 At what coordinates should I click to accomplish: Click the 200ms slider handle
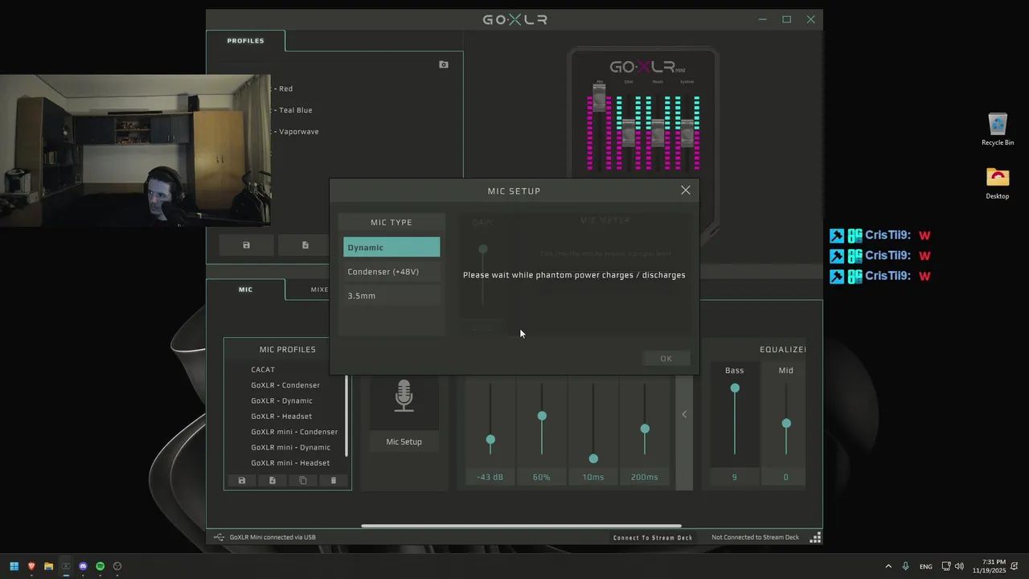pyautogui.click(x=645, y=429)
